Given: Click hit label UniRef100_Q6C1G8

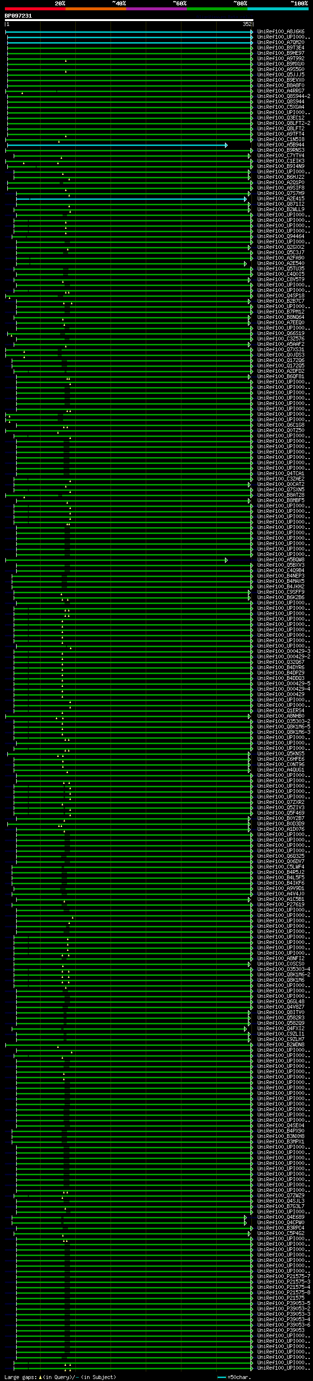Looking at the screenshot, I should point(281,425).
